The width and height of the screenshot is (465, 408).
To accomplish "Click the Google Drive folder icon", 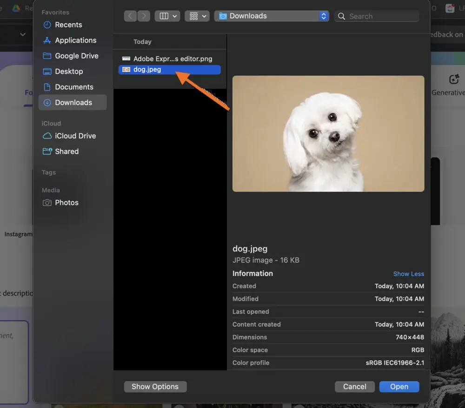I will pyautogui.click(x=47, y=56).
